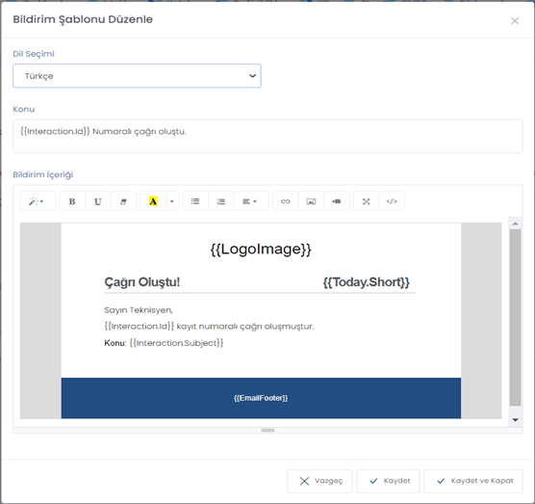Click the Kaydet save button

point(388,481)
